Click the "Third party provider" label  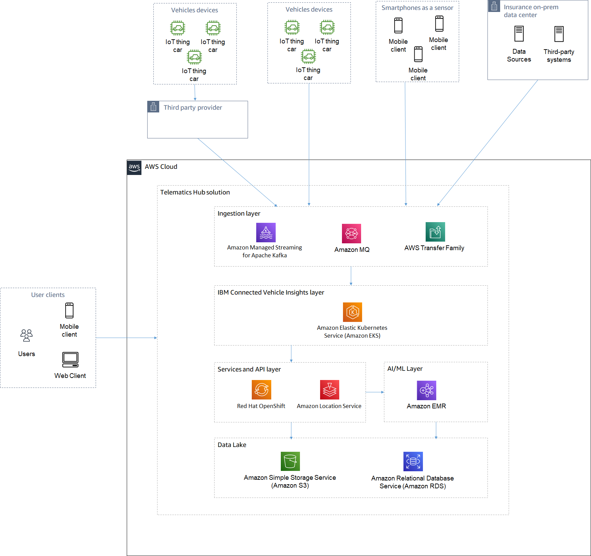(193, 108)
